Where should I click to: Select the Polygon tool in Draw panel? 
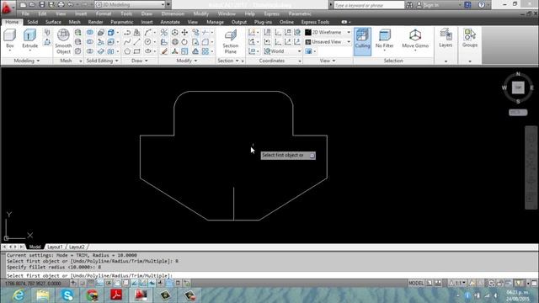tap(127, 51)
